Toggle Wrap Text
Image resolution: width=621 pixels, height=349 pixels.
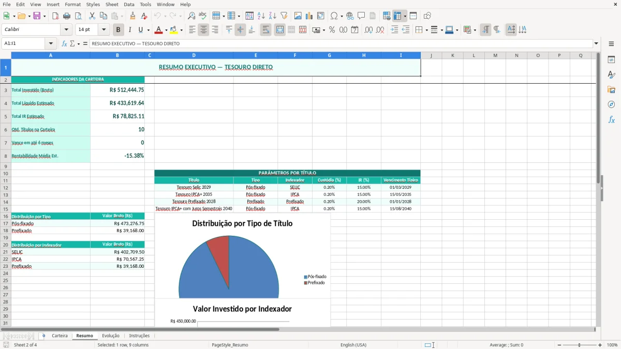click(x=265, y=30)
